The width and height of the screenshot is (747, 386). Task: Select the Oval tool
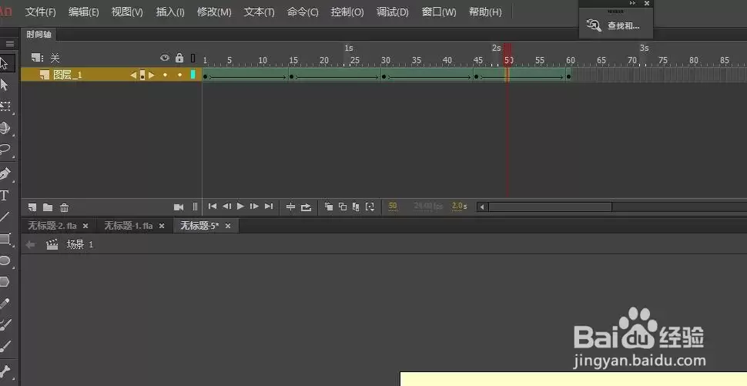(5, 260)
